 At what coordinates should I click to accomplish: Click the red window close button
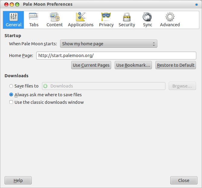6,5
